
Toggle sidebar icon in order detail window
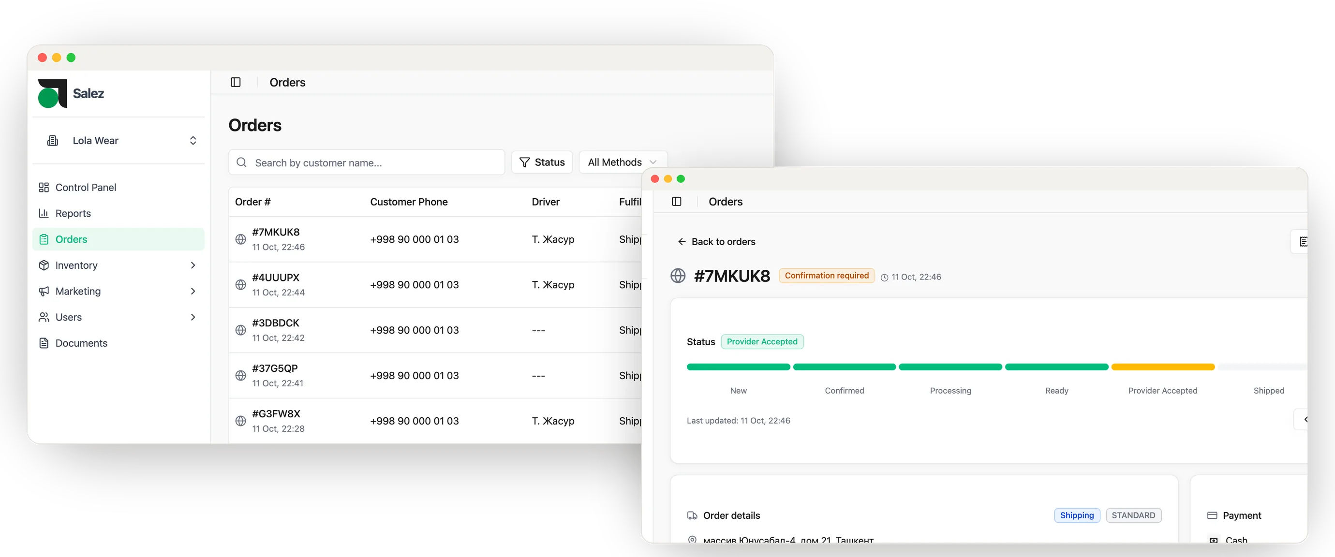[676, 202]
